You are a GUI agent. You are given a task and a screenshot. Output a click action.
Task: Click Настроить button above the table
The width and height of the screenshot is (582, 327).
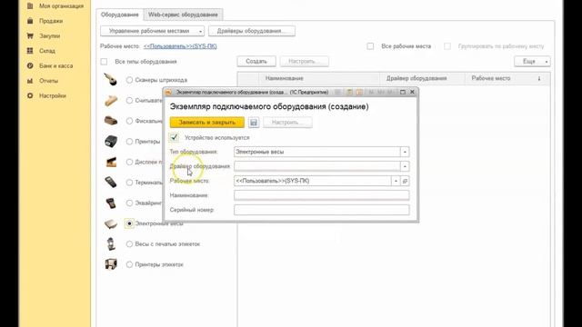coord(304,61)
